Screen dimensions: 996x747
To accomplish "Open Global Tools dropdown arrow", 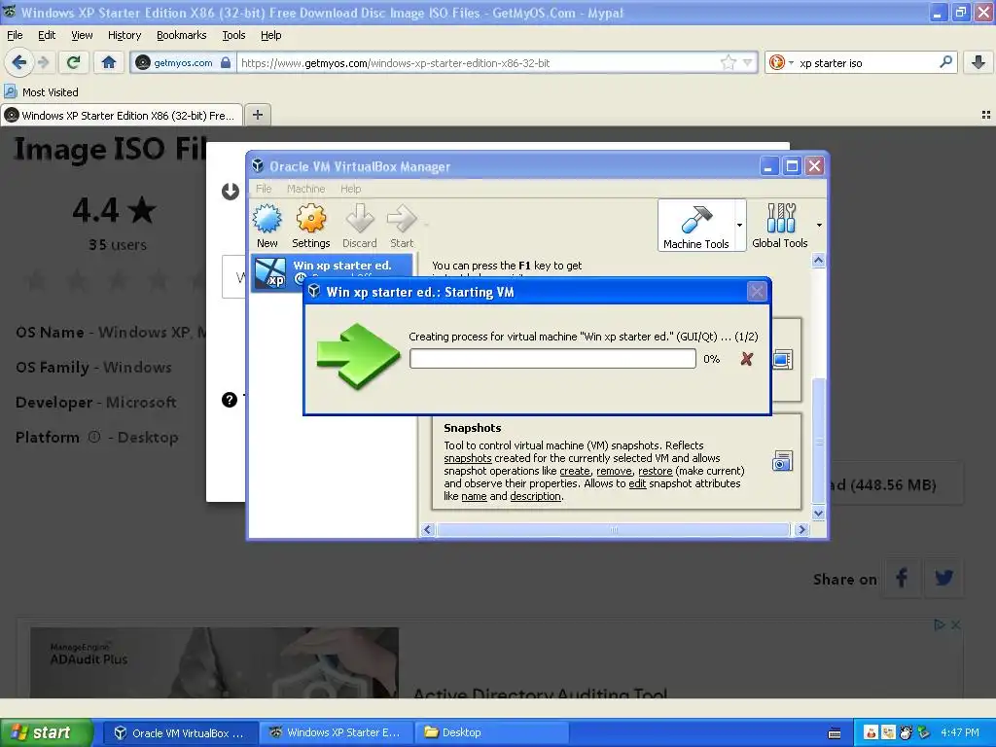I will click(819, 226).
